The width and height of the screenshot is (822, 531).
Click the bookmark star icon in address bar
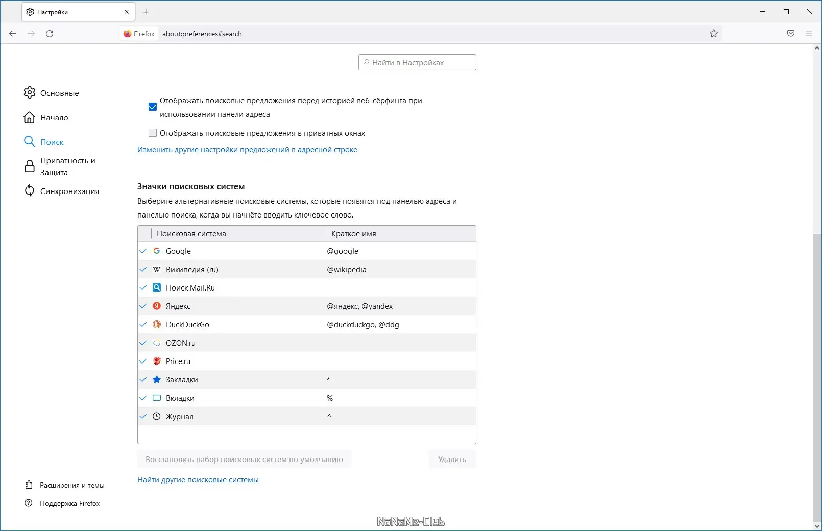(x=714, y=34)
